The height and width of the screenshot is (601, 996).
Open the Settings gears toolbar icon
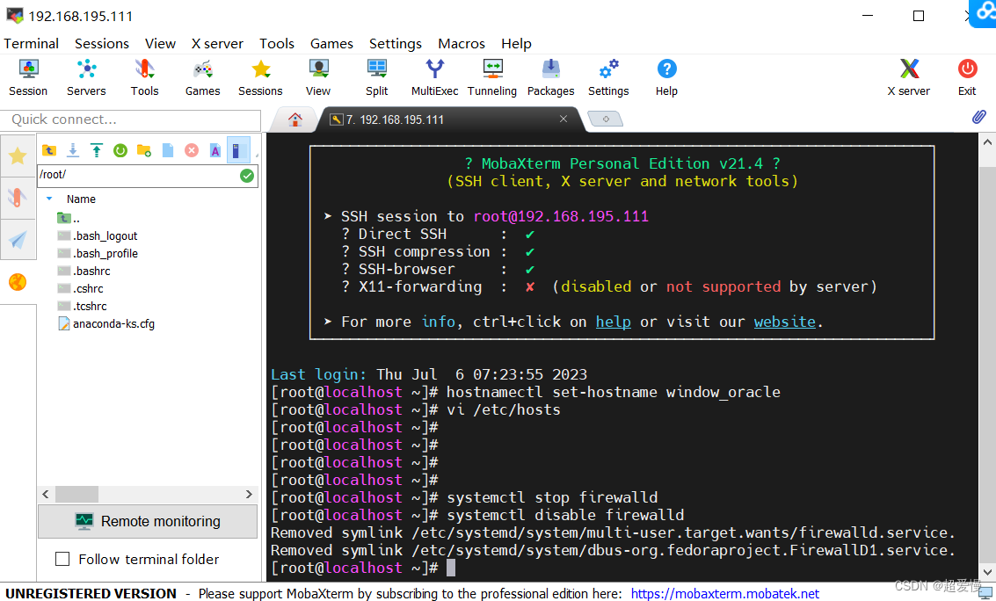pyautogui.click(x=608, y=77)
